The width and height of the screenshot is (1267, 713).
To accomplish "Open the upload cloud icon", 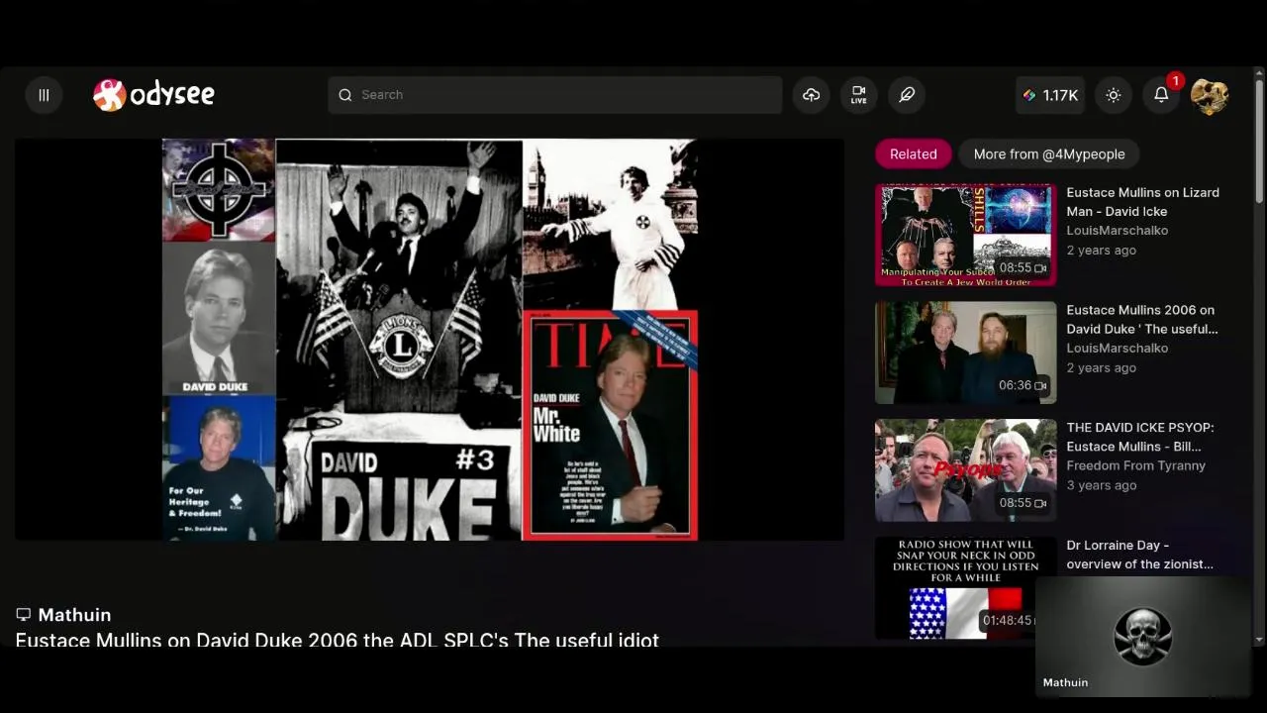I will [811, 95].
